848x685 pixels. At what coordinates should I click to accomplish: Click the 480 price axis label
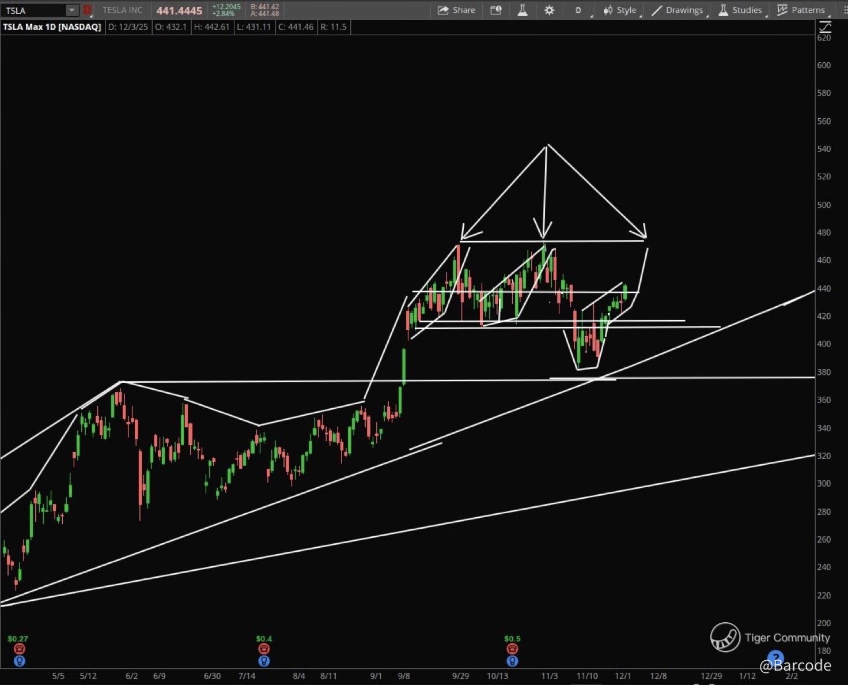(x=824, y=232)
